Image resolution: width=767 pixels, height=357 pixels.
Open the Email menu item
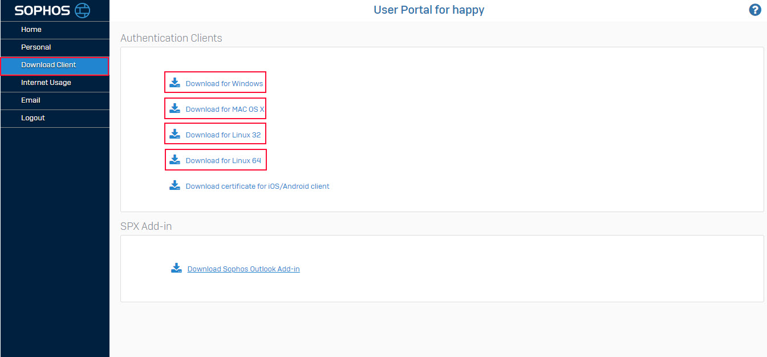(55, 100)
